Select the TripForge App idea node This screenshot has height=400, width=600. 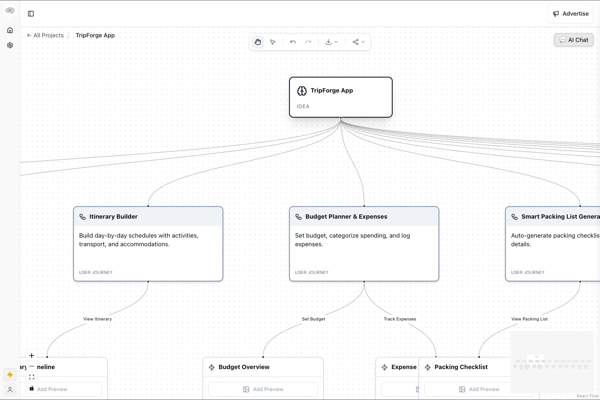tap(341, 97)
